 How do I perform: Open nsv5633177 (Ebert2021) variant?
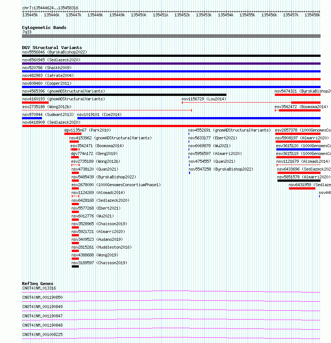[213, 138]
